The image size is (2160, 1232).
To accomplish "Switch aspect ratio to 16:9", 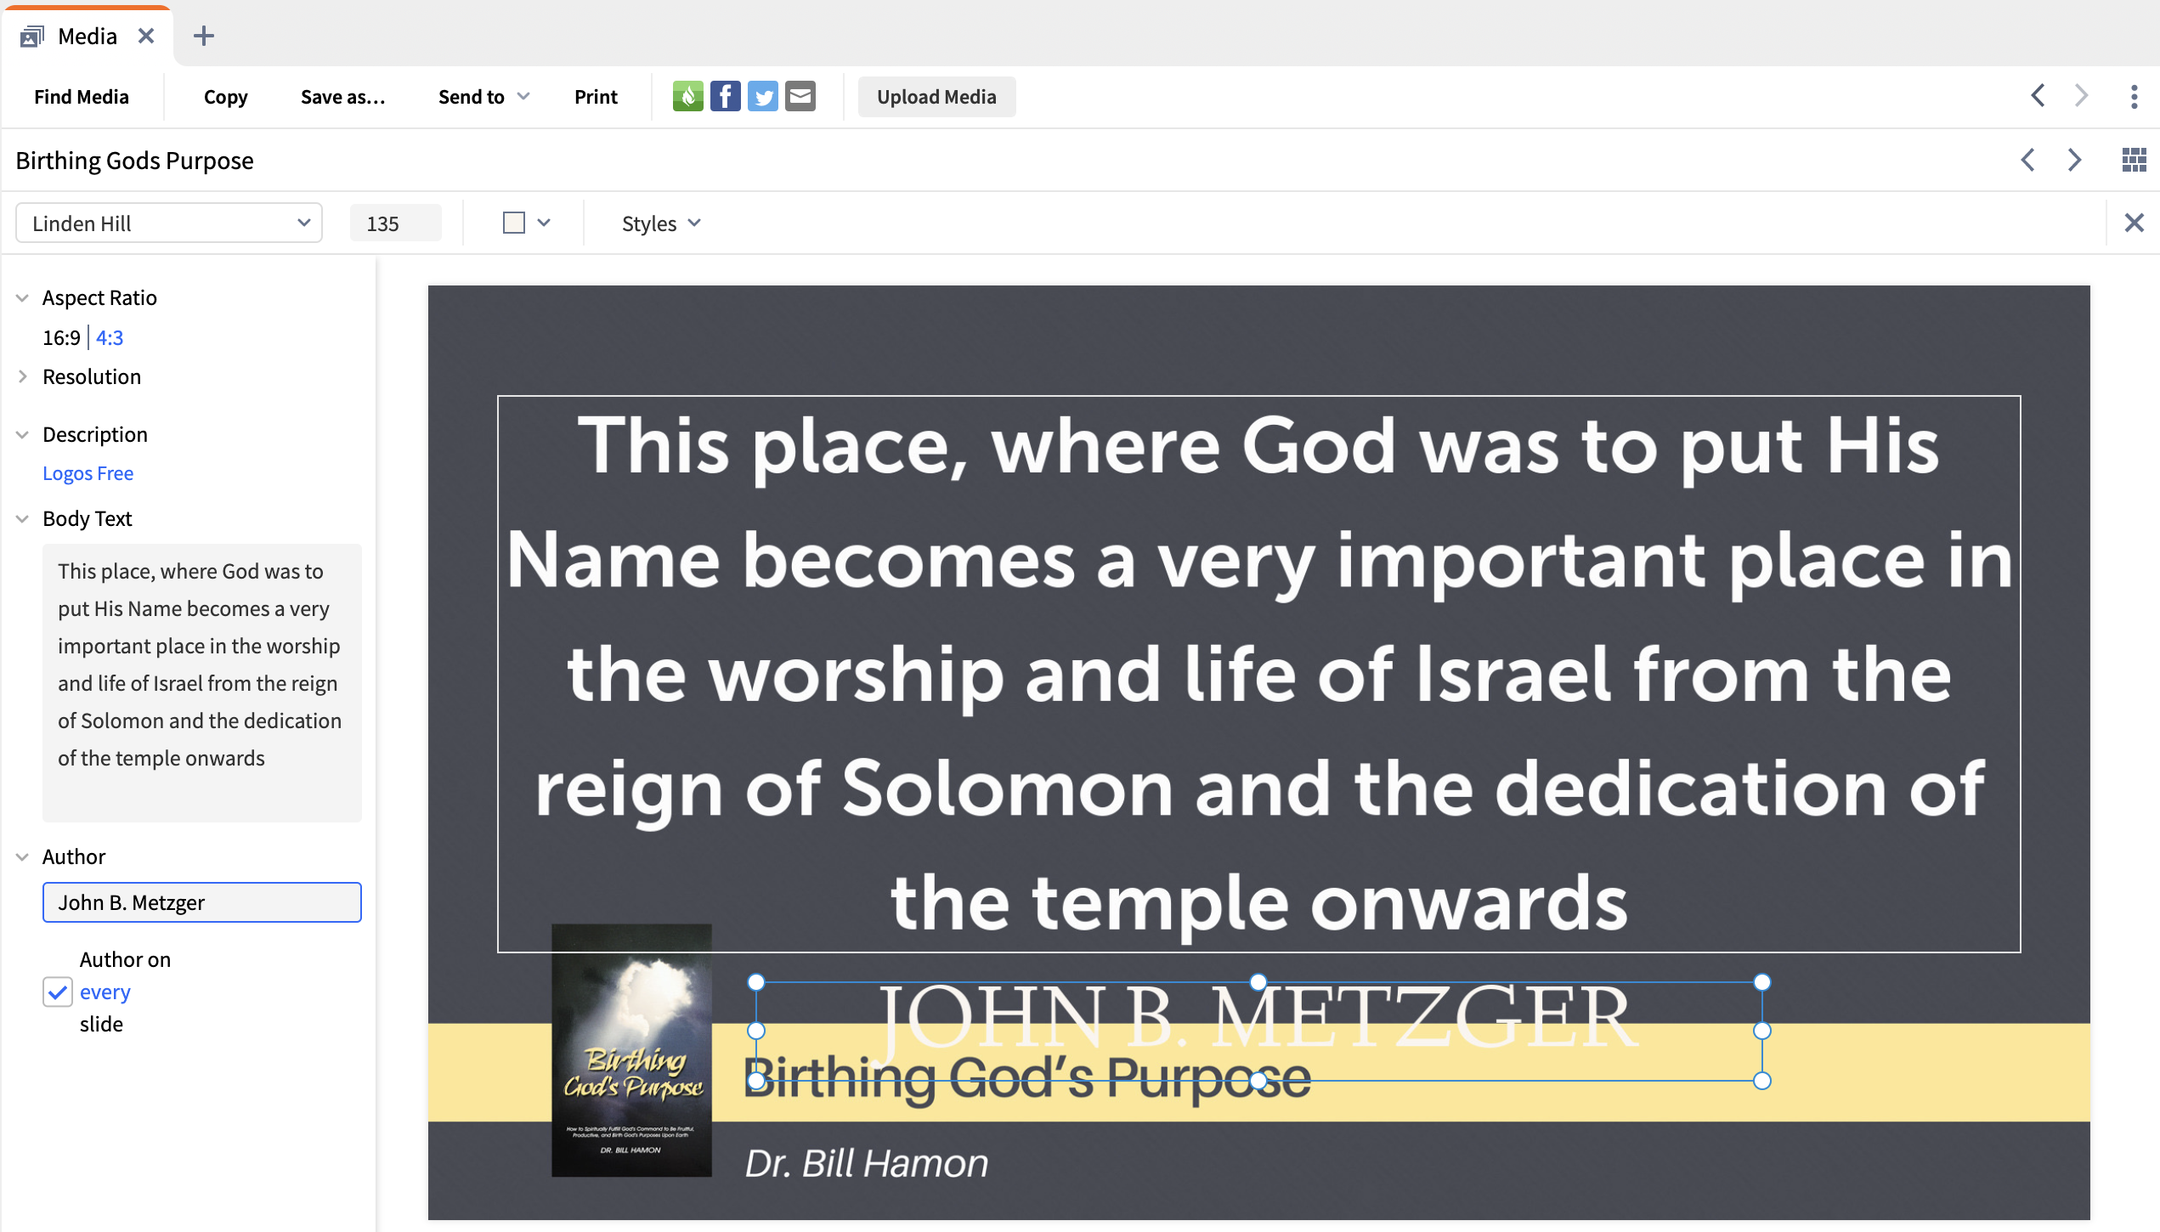I will pyautogui.click(x=60, y=337).
